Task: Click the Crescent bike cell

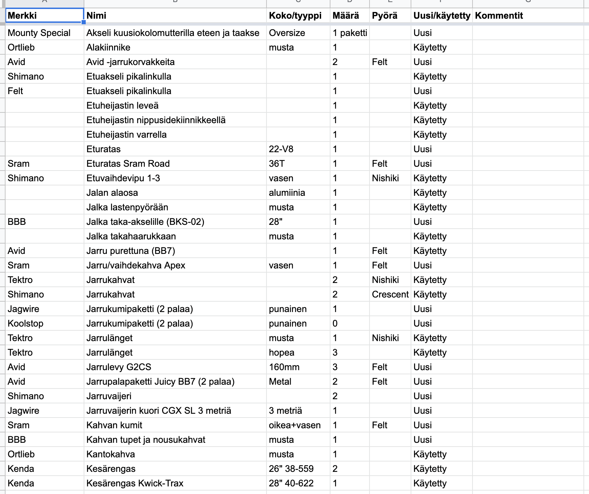Action: coord(390,294)
